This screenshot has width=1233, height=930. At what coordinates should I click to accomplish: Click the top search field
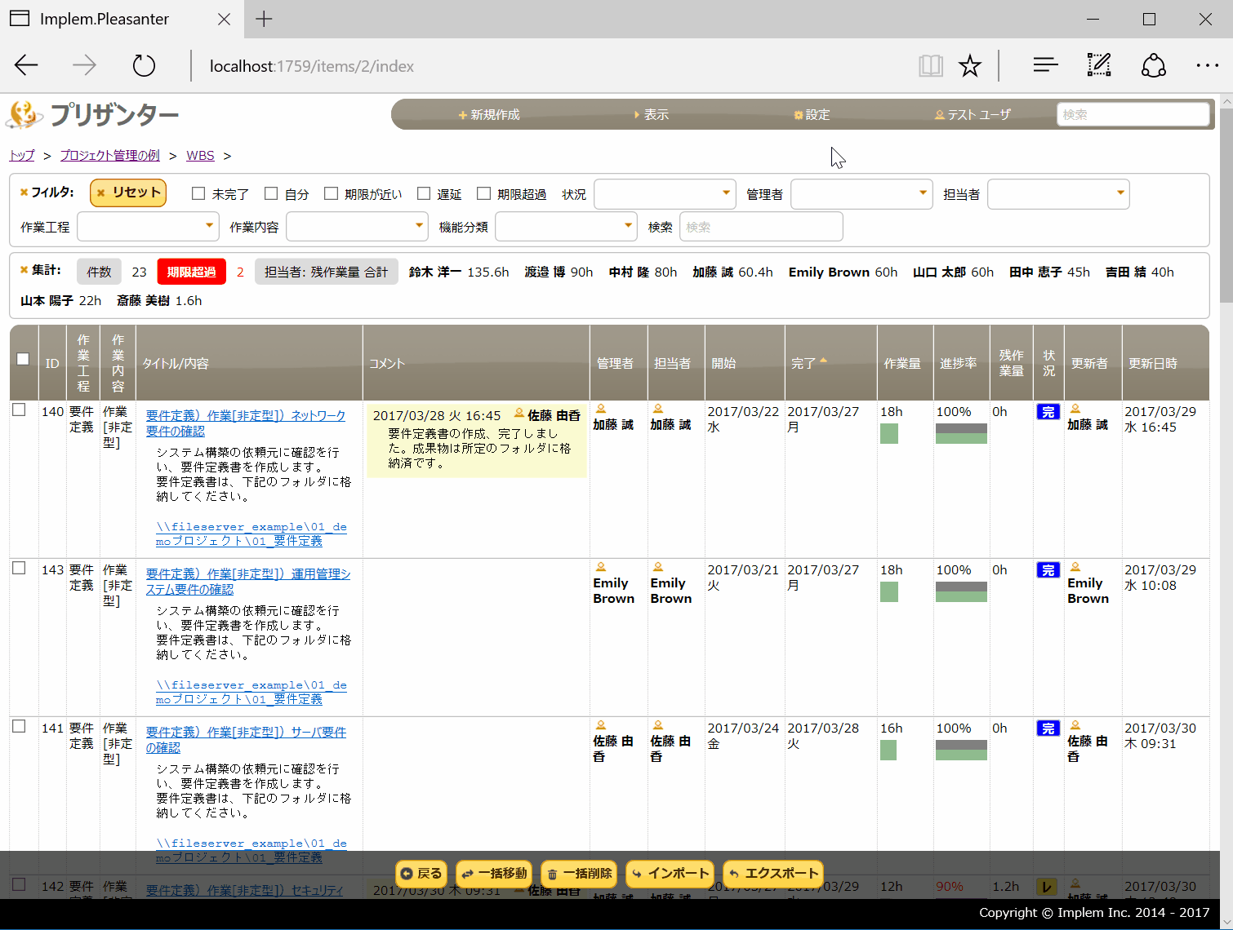[1133, 114]
